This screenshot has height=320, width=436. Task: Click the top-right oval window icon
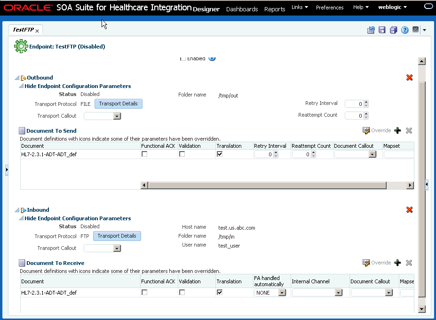pos(428,7)
